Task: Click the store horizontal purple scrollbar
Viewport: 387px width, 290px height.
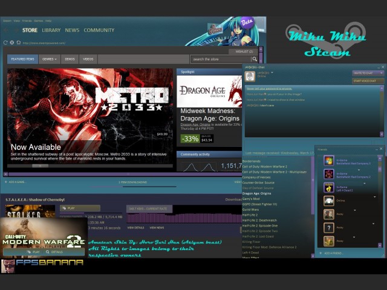Action: (x=125, y=174)
